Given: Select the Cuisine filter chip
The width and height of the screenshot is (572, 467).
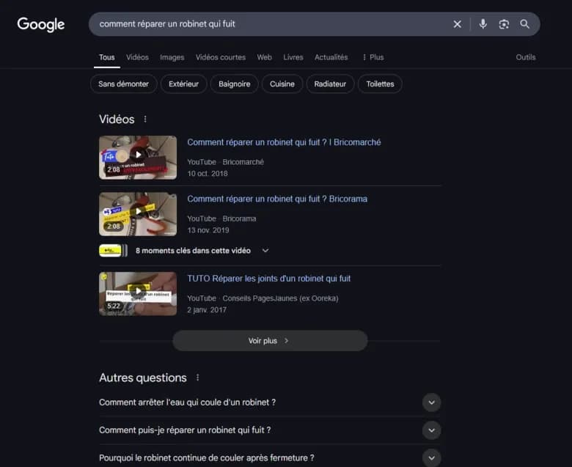Looking at the screenshot, I should pos(282,84).
